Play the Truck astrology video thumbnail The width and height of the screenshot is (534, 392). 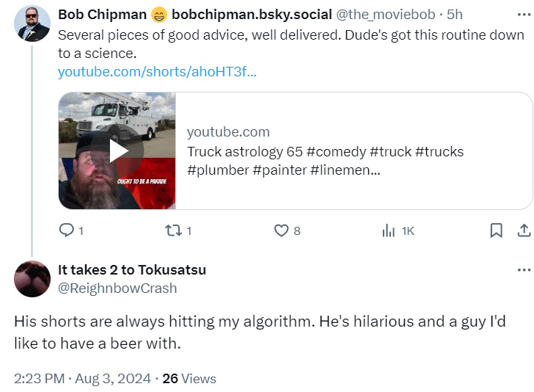coord(117,150)
